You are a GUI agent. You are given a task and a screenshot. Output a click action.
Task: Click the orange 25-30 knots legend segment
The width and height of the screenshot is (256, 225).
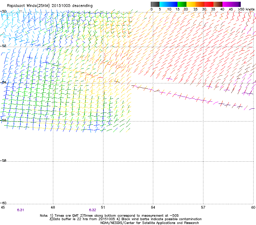pos(200,4)
